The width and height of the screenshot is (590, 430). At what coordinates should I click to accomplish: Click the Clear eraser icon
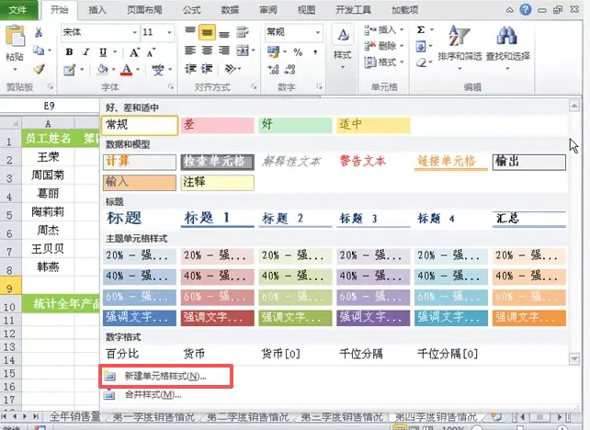[422, 62]
